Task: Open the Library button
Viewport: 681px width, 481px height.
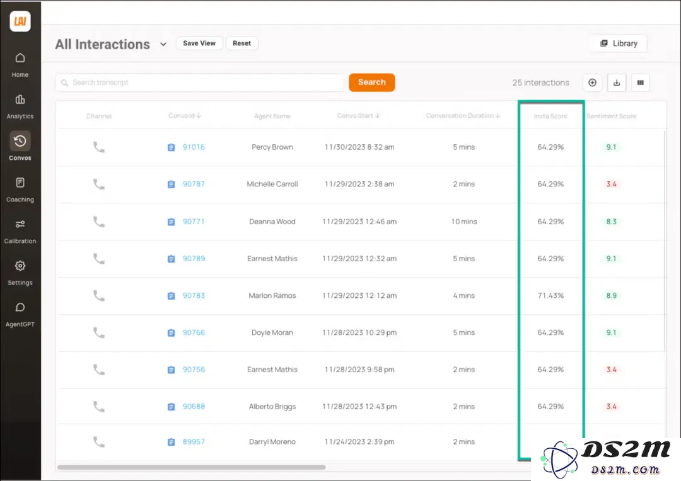Action: click(619, 43)
